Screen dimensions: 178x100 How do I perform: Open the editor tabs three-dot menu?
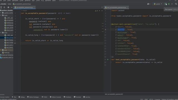point(102,7)
